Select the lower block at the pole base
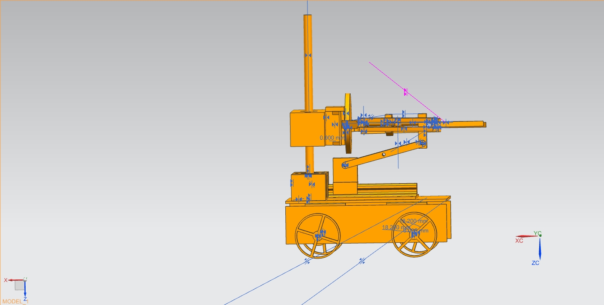This screenshot has width=604, height=305. (x=309, y=187)
